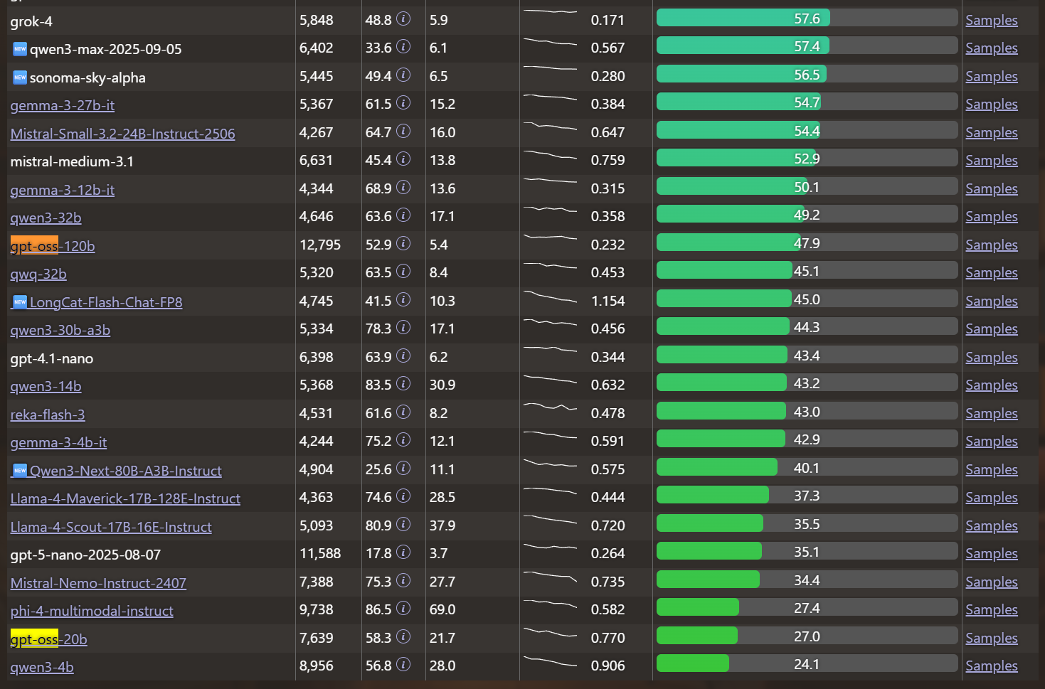Open the Qwen3-Next-80B-A3B-Instruct model link
This screenshot has width=1045, height=689.
[126, 471]
